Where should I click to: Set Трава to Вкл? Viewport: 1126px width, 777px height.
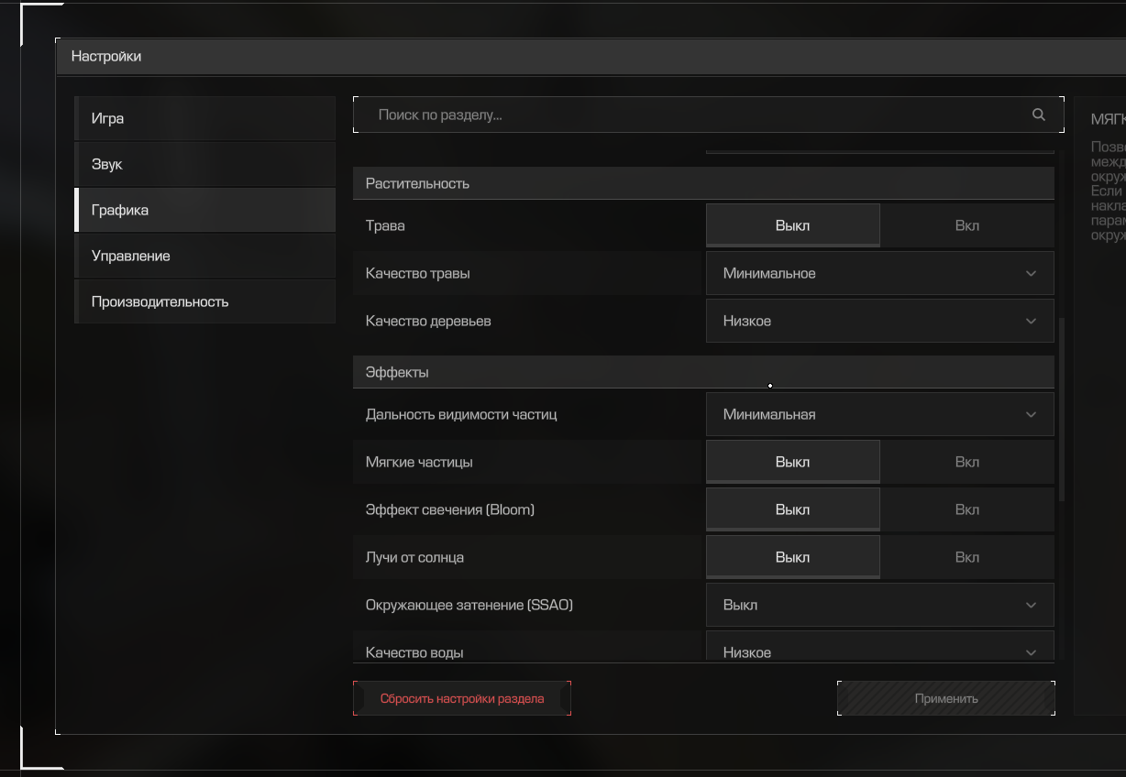pyautogui.click(x=967, y=225)
